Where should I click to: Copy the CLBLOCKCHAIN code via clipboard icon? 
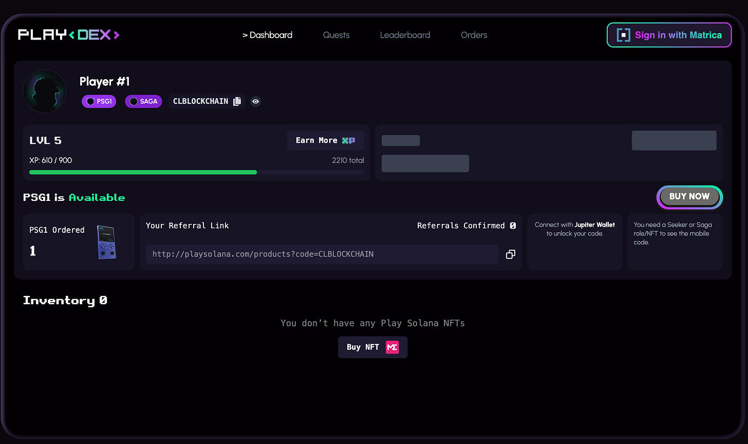click(237, 101)
